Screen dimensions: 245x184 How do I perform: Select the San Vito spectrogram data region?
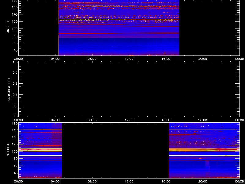[x=119, y=28]
